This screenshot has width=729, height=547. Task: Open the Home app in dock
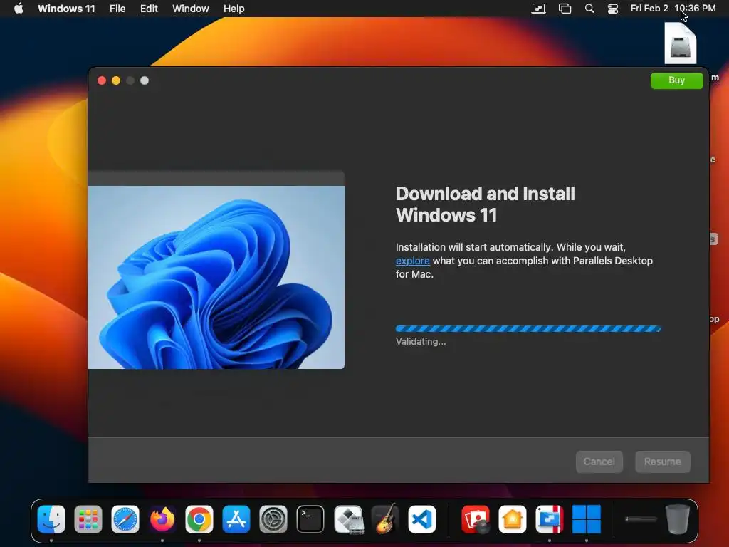513,519
